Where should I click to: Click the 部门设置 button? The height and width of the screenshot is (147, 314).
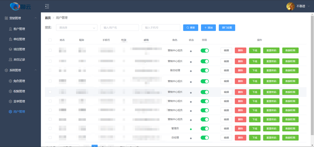pyautogui.click(x=227, y=27)
